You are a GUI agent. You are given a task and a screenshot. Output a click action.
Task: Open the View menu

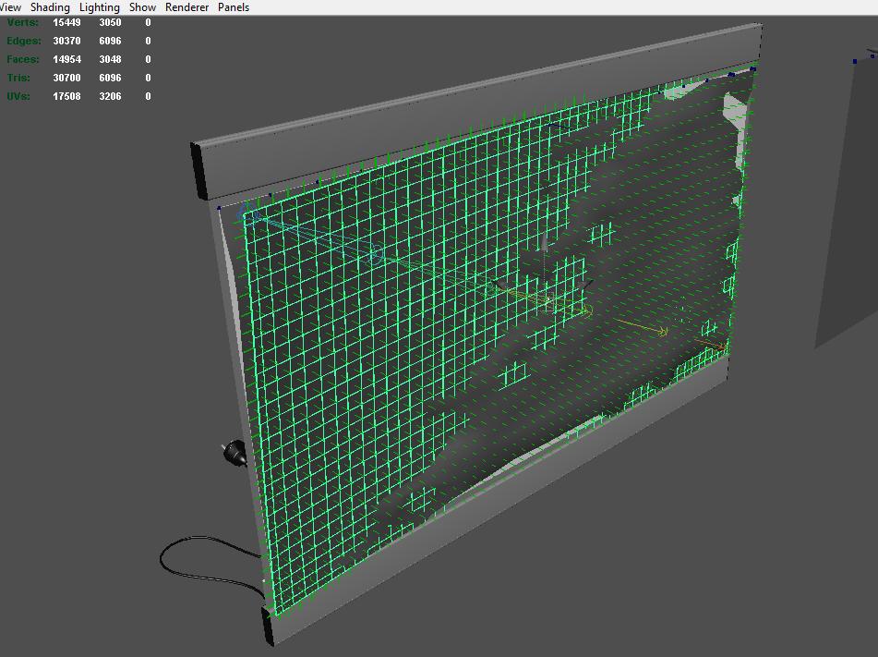coord(10,7)
